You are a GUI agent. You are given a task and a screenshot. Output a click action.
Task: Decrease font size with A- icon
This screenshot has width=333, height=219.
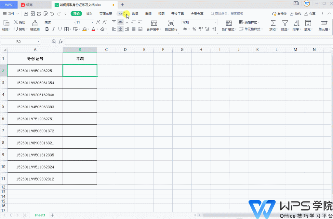[104, 22]
